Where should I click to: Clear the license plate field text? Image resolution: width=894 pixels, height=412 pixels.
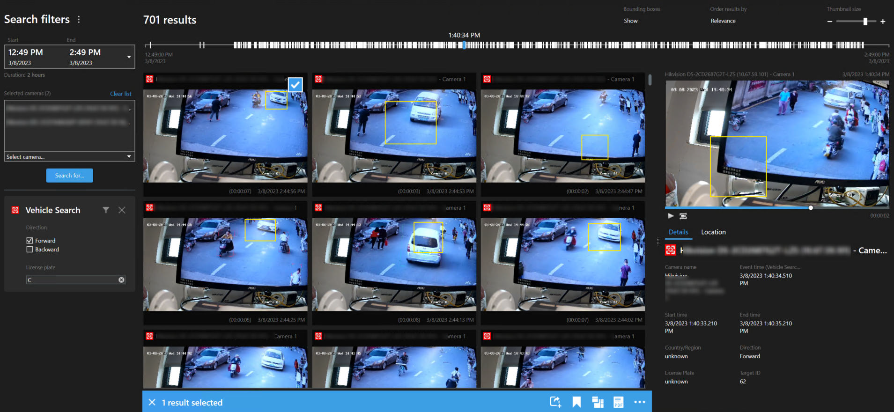(x=121, y=280)
